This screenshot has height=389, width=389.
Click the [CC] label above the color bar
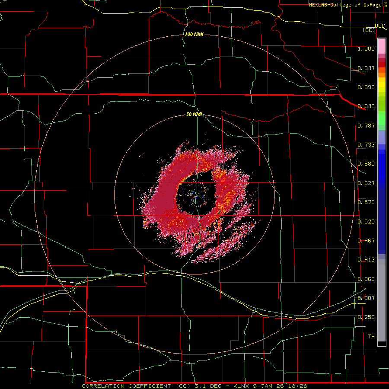coord(369,30)
